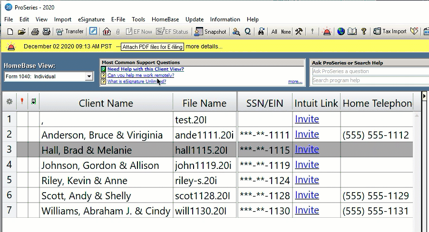Click the blue pencil edit icon

(x=93, y=31)
